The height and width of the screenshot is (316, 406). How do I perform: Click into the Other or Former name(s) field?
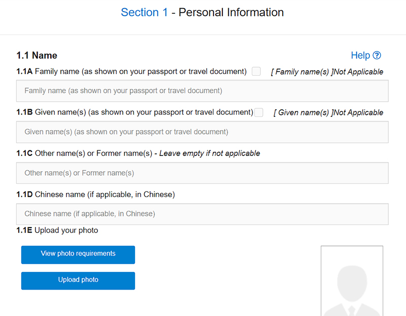[x=202, y=173]
